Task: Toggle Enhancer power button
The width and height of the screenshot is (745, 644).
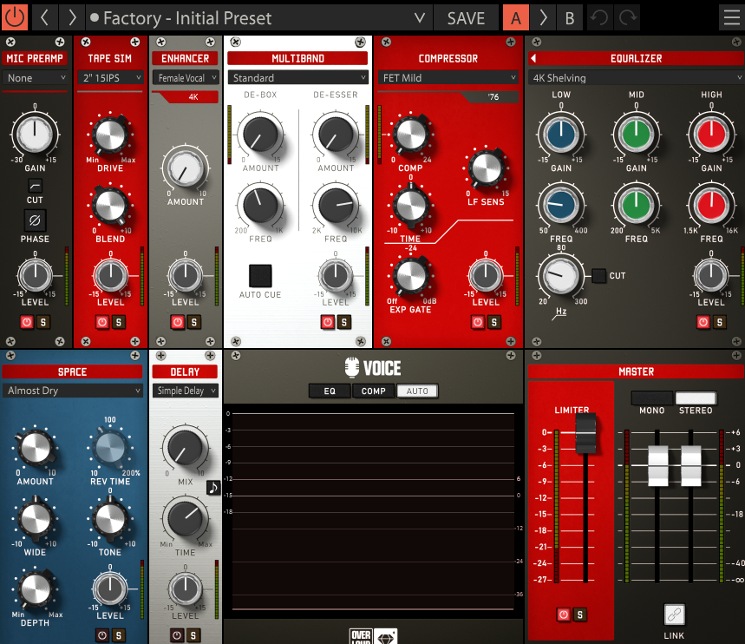Action: point(178,322)
